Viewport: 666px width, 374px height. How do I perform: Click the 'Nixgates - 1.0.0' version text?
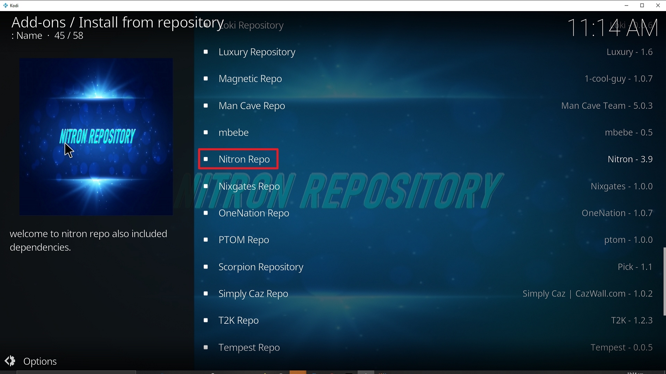[622, 187]
